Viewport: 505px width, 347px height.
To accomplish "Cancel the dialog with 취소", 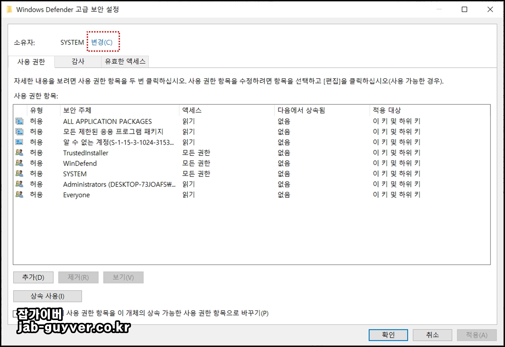I will 432,335.
